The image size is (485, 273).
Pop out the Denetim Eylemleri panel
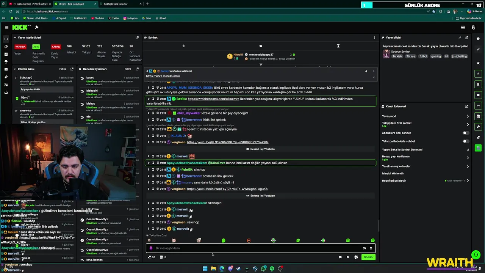click(137, 69)
